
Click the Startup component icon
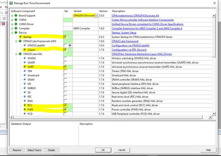[x=21, y=37]
